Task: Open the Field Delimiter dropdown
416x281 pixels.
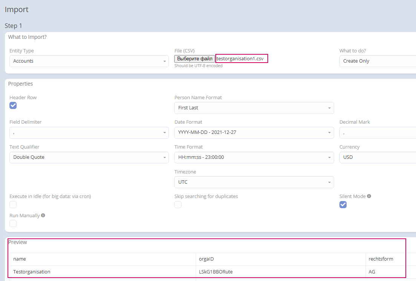Action: pos(89,133)
